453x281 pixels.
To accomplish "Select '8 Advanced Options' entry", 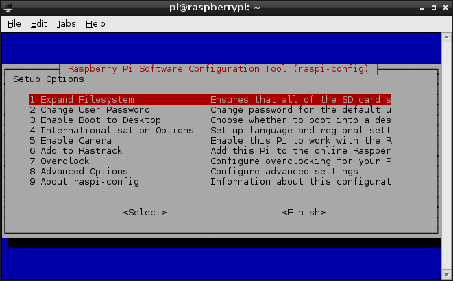I will [79, 172].
